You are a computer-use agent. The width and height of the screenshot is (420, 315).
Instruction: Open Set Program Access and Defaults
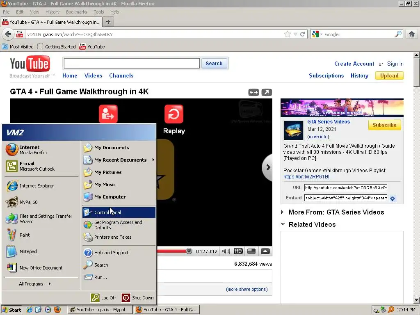tap(119, 225)
